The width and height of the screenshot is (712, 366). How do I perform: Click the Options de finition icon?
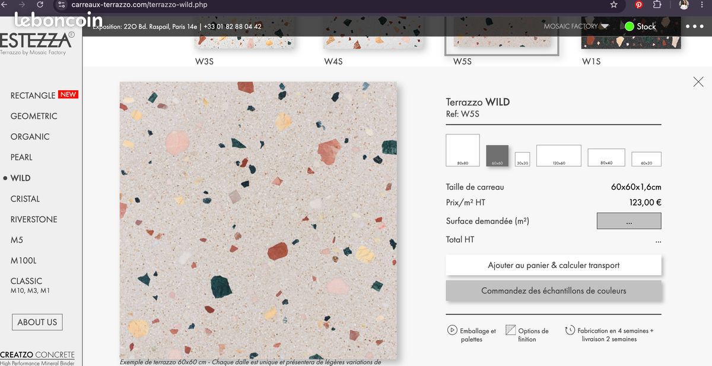point(510,330)
